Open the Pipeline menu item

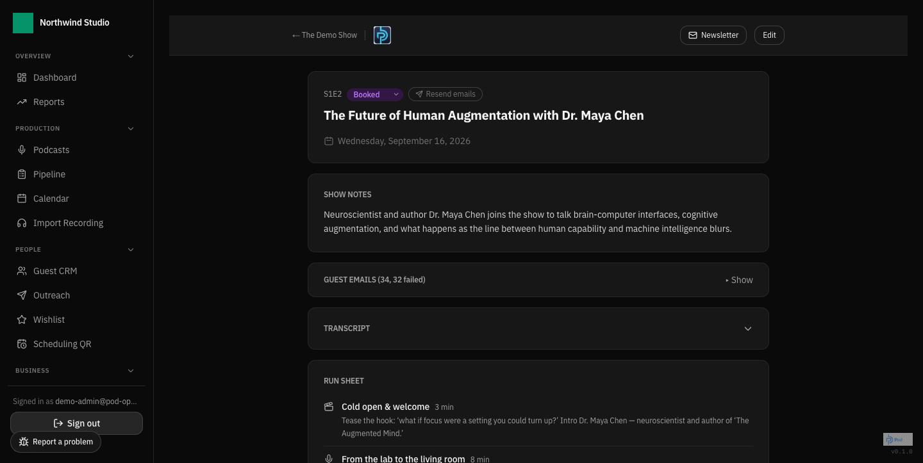tap(76, 174)
